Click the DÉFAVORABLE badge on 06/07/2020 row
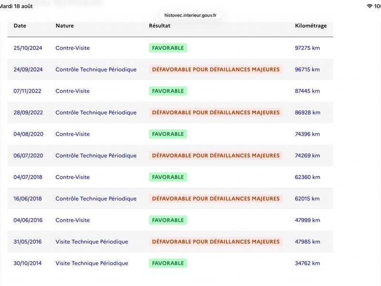Viewport: 381px width, 286px height. point(216,156)
